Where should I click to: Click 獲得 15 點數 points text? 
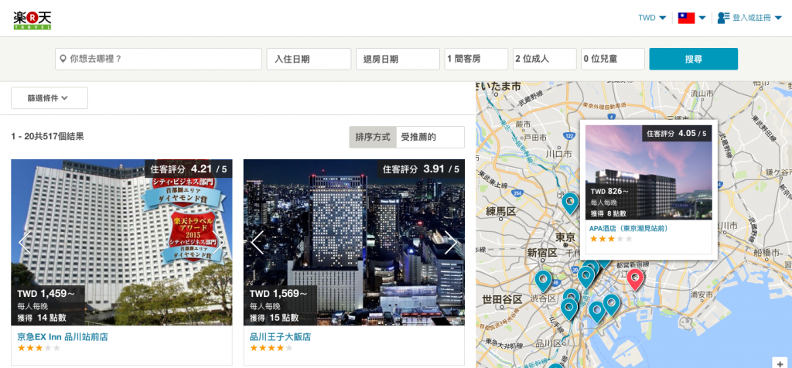coord(274,318)
